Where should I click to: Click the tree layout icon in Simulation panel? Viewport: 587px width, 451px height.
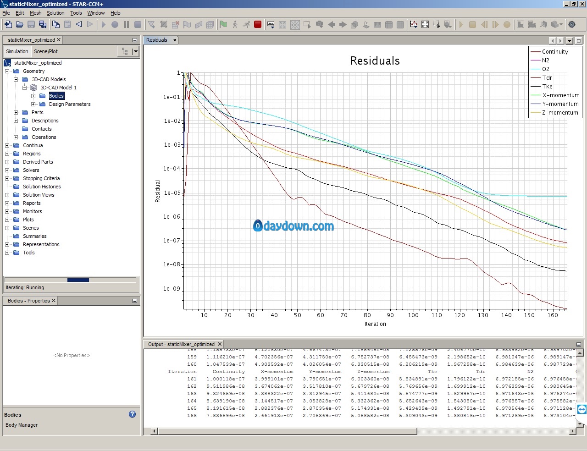click(x=125, y=51)
